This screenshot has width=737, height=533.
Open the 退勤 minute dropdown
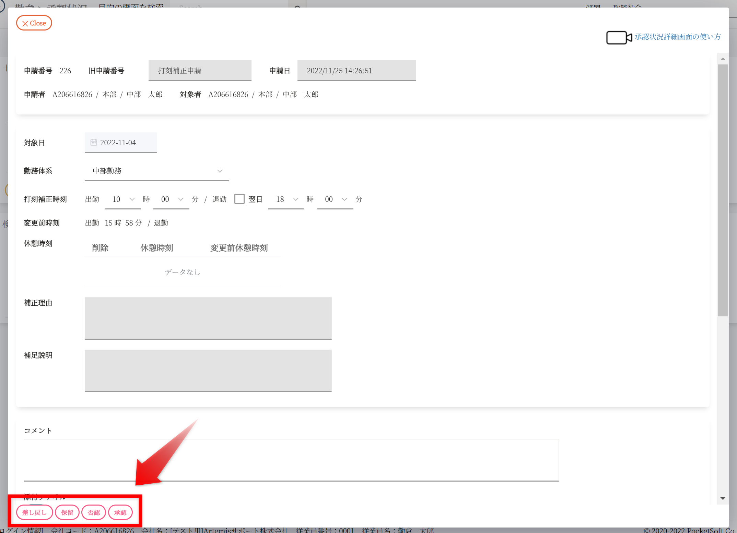(x=335, y=199)
